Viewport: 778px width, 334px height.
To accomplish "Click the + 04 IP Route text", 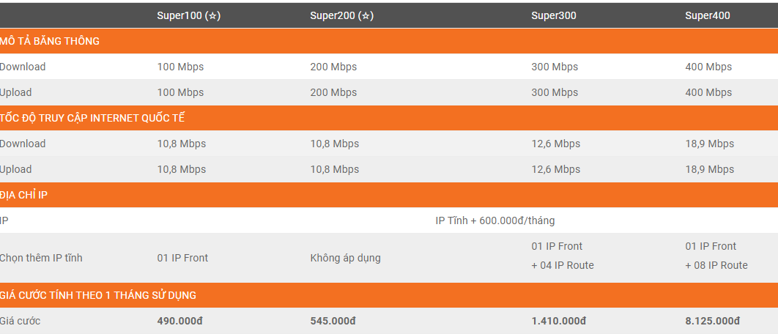I will [563, 265].
